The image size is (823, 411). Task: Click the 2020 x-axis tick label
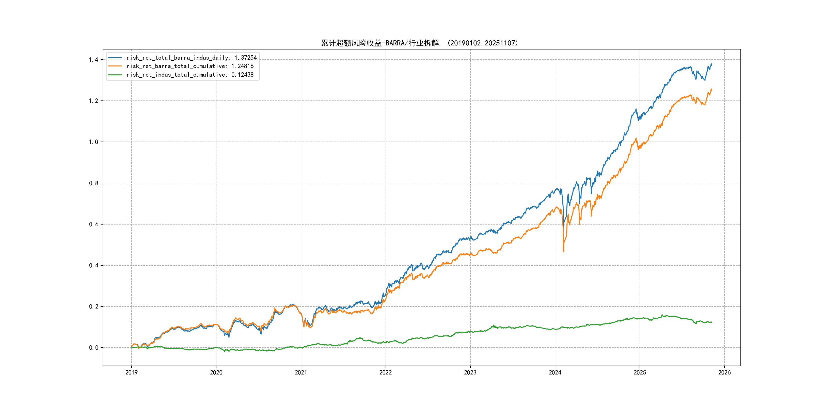pyautogui.click(x=216, y=372)
